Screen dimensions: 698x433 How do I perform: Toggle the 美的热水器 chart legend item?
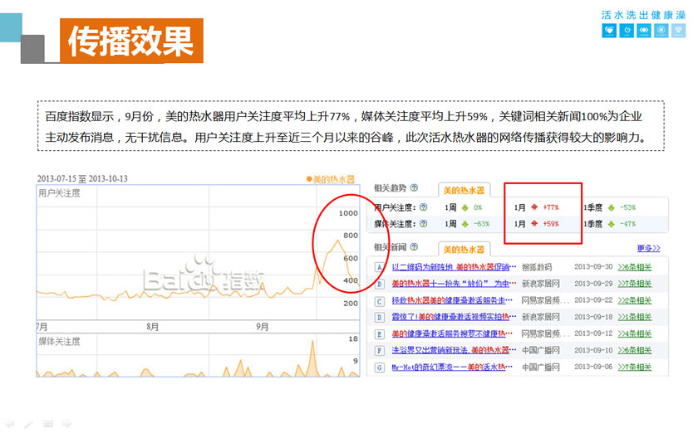point(330,179)
